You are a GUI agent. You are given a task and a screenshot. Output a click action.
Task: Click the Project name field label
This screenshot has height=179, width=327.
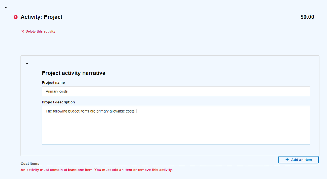point(53,82)
